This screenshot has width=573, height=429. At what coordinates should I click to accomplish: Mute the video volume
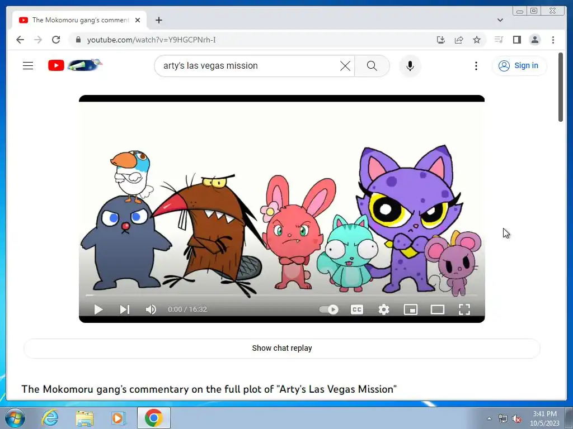(151, 309)
